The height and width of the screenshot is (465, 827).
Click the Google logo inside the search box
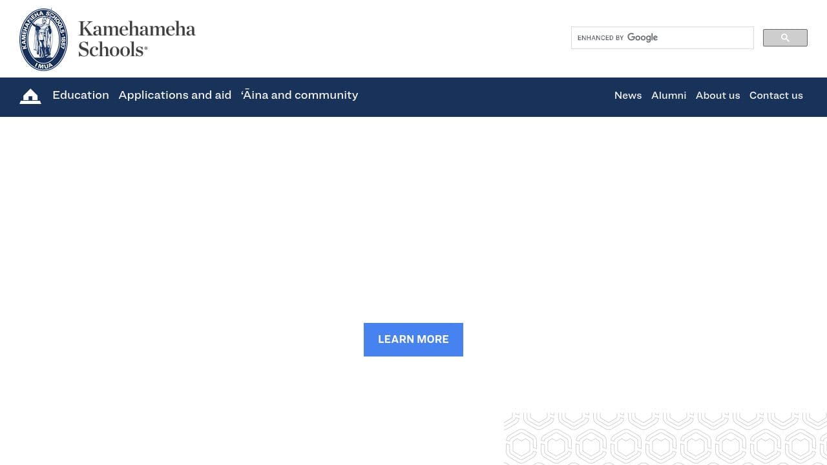pyautogui.click(x=642, y=37)
